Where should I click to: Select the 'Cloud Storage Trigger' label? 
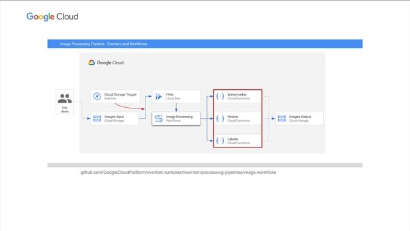120,94
